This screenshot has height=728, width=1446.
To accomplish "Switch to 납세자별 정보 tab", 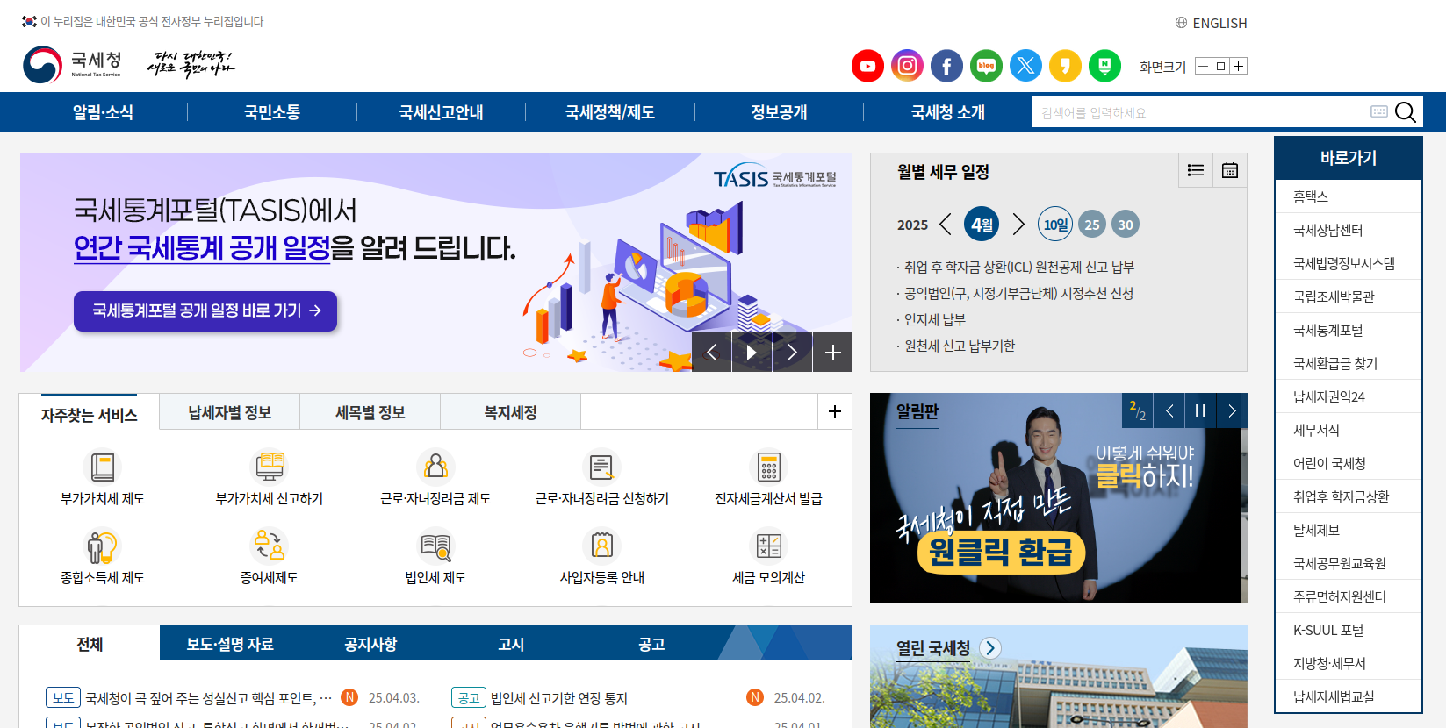I will pos(230,412).
